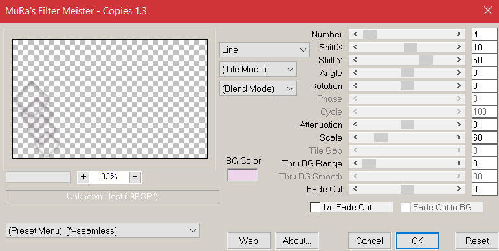Open the Line mode dropdown
Viewport: 499px width, 251px height.
(x=265, y=50)
